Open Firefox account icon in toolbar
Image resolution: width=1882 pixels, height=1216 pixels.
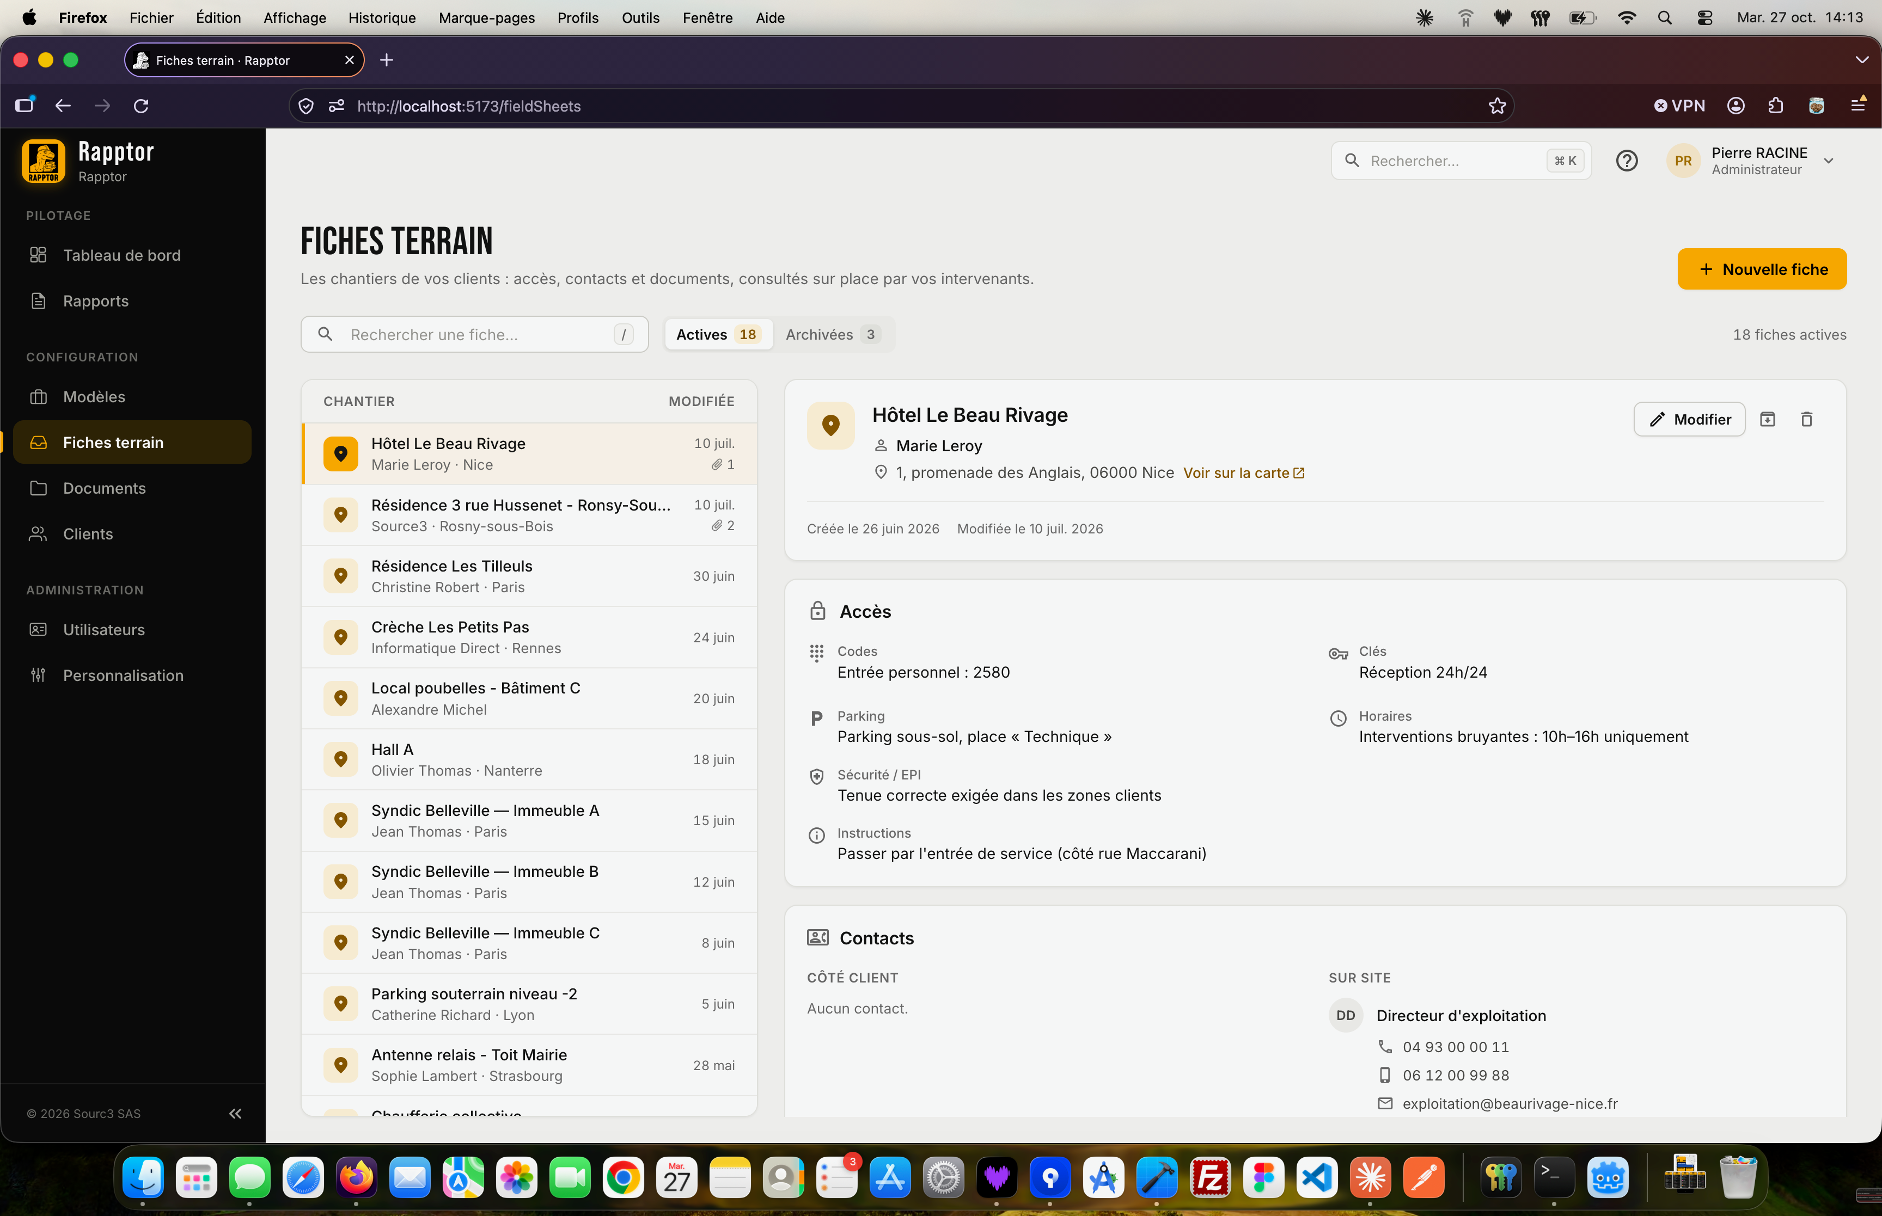(x=1735, y=106)
